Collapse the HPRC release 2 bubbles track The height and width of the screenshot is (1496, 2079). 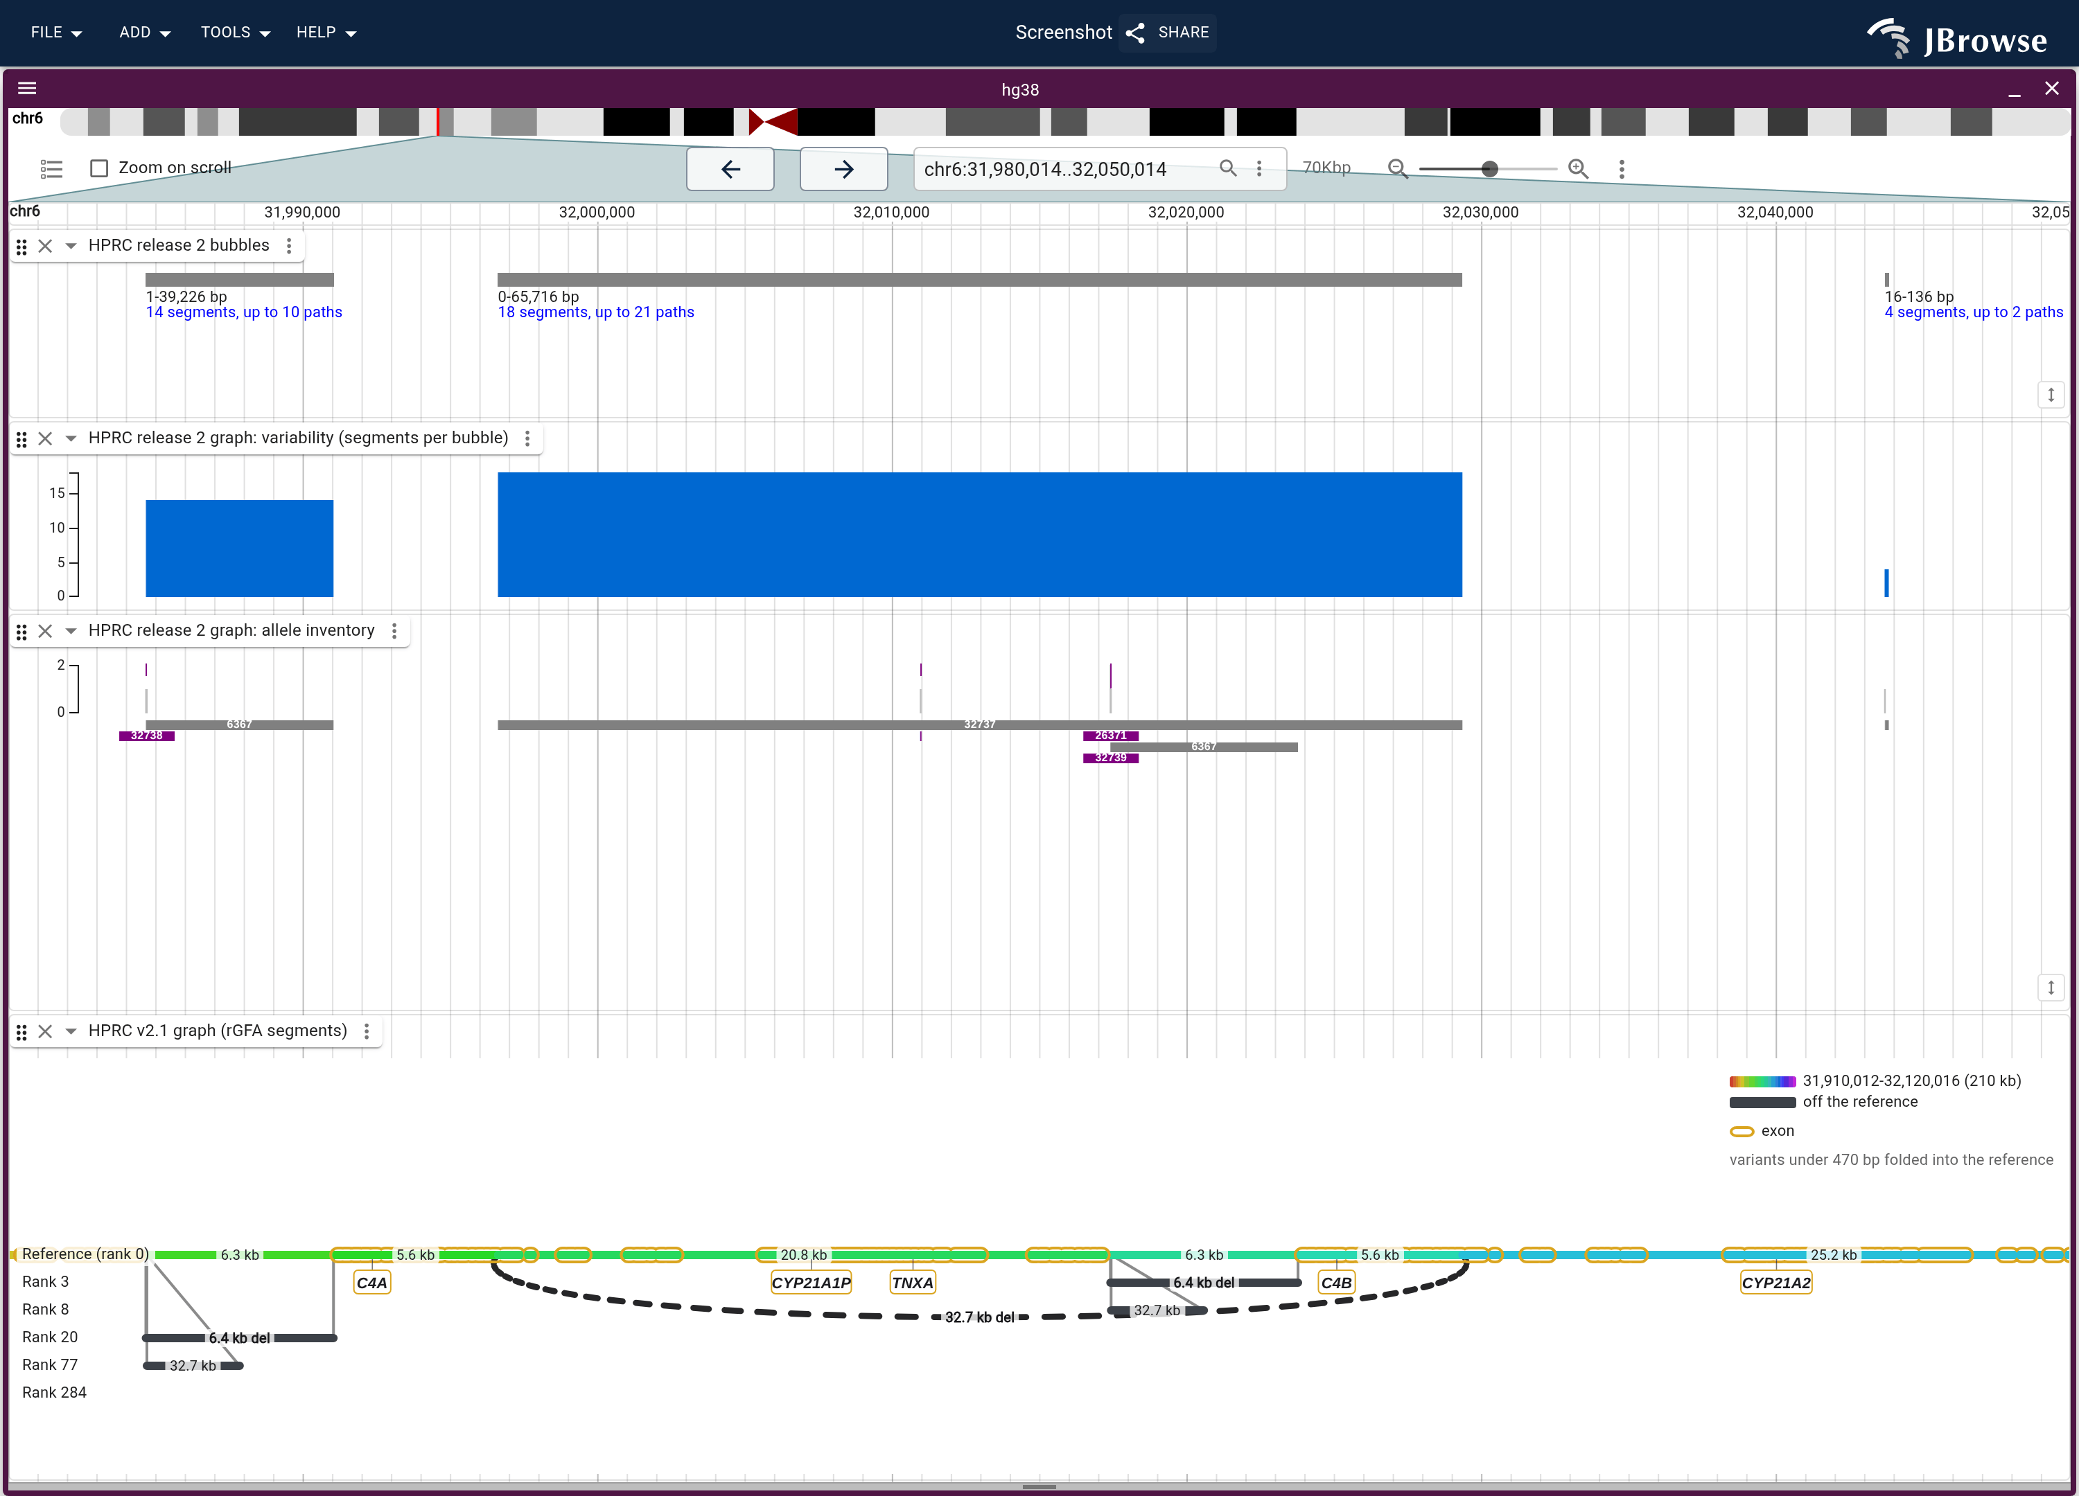(71, 245)
